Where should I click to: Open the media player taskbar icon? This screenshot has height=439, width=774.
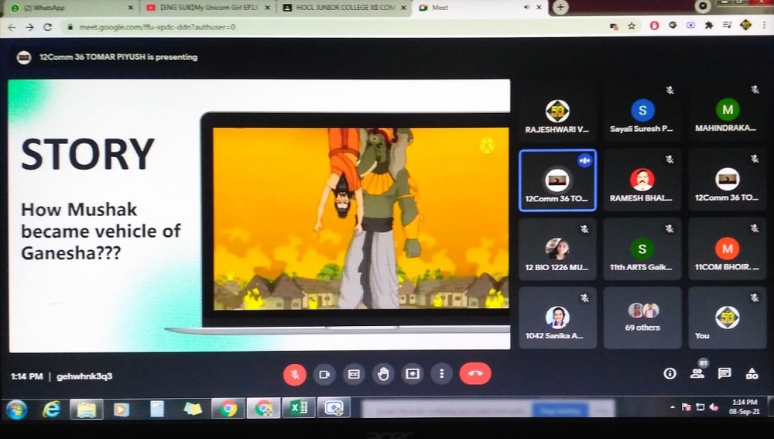(x=122, y=410)
